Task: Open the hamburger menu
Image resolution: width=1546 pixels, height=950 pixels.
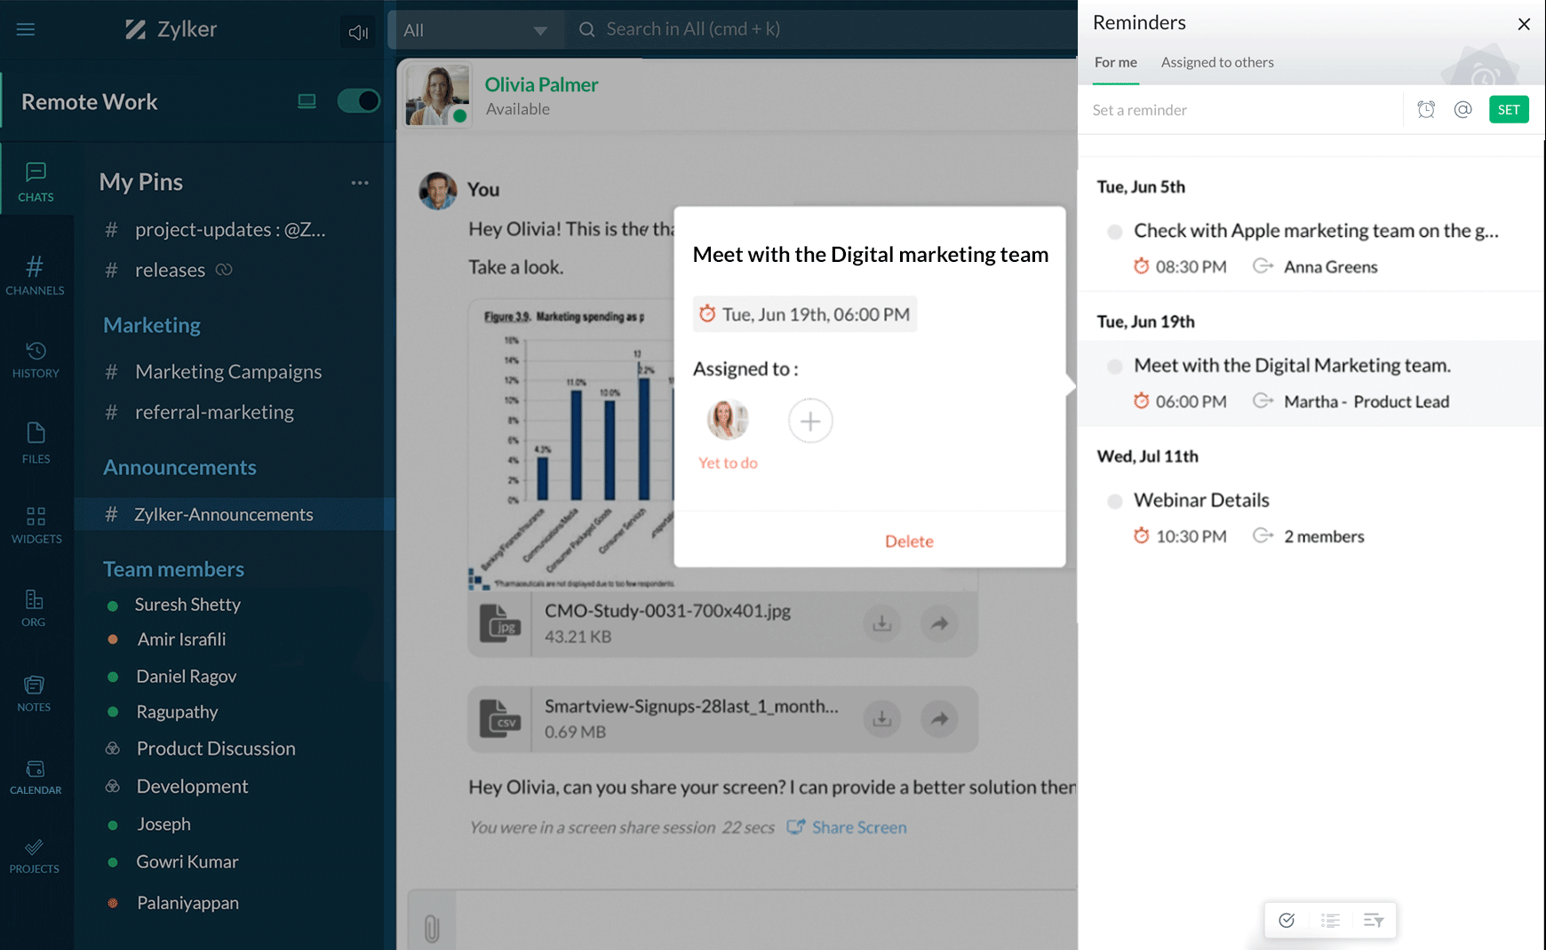Action: coord(26,29)
